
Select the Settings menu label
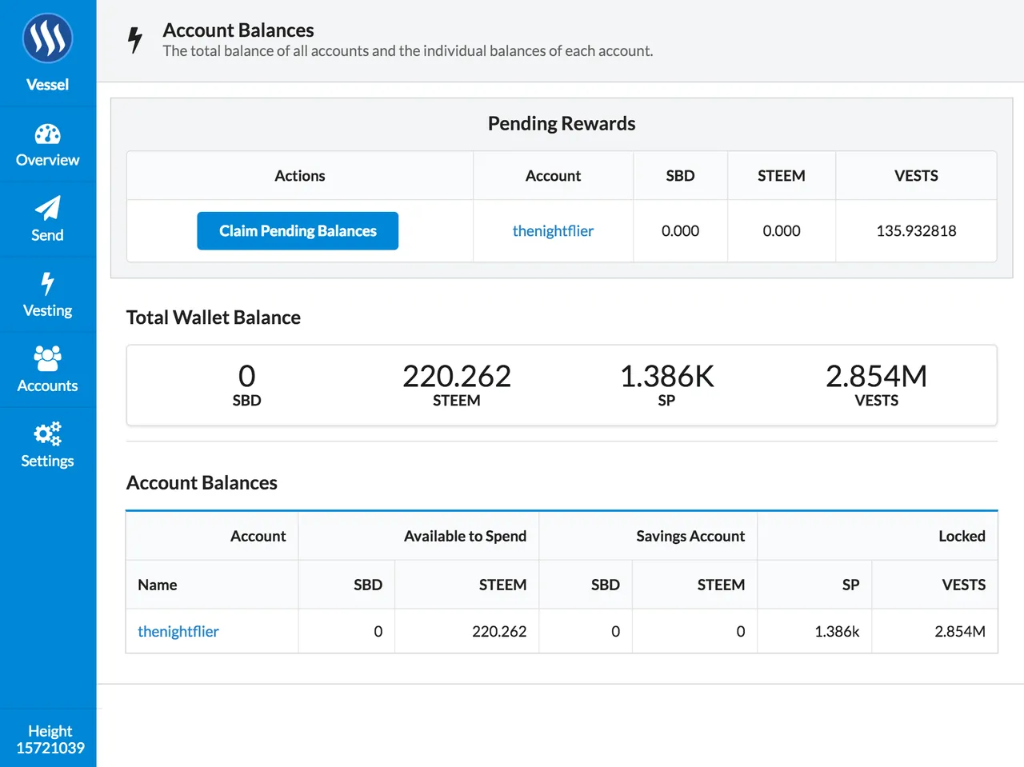[48, 461]
